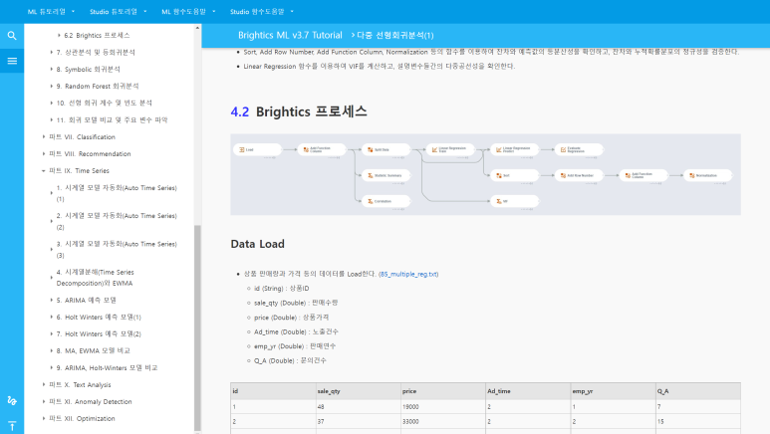This screenshot has height=434, width=770.
Task: Open 6.2 Brightics 프로세스 in the tree
Action: click(x=97, y=36)
